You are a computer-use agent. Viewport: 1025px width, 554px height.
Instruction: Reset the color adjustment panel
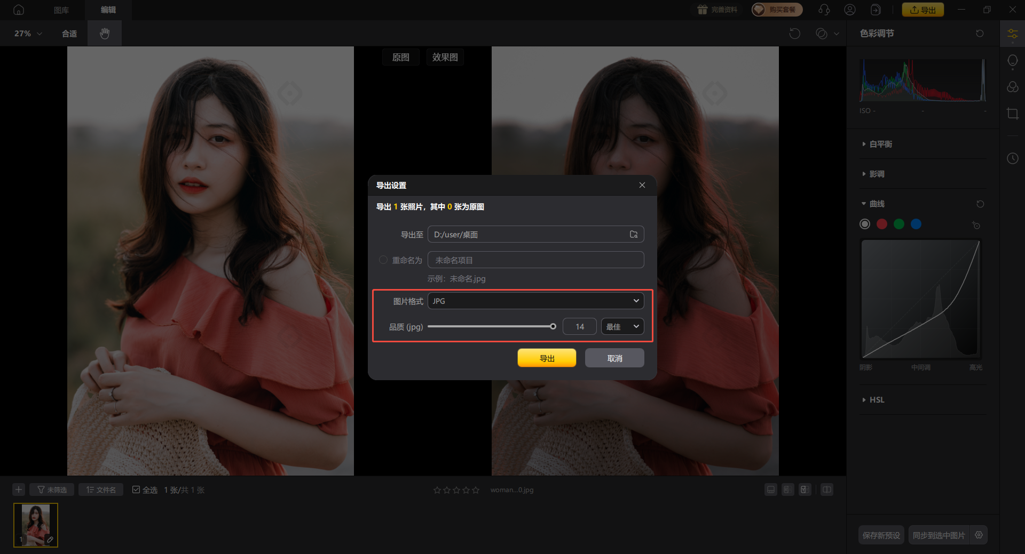980,34
